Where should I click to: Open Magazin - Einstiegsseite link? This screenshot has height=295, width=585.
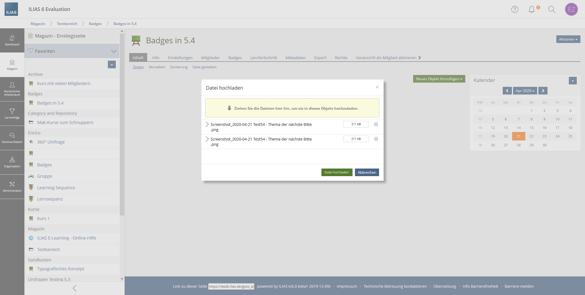coord(60,36)
